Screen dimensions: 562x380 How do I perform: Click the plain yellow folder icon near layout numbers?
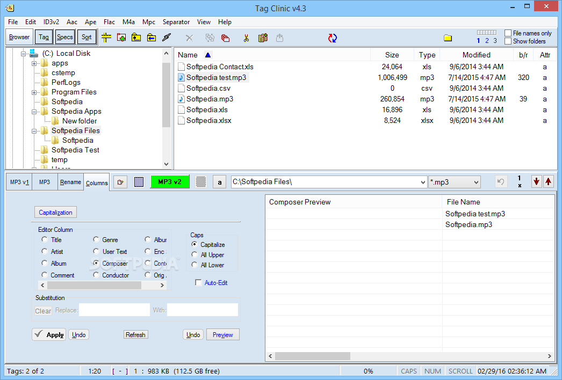pyautogui.click(x=448, y=38)
